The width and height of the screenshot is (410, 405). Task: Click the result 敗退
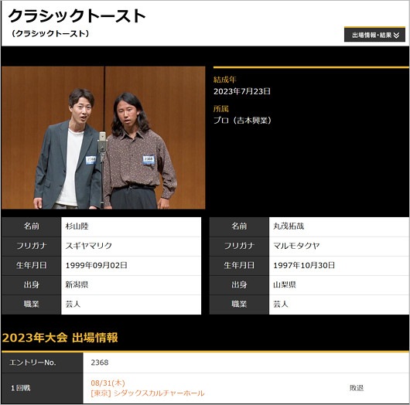[357, 388]
